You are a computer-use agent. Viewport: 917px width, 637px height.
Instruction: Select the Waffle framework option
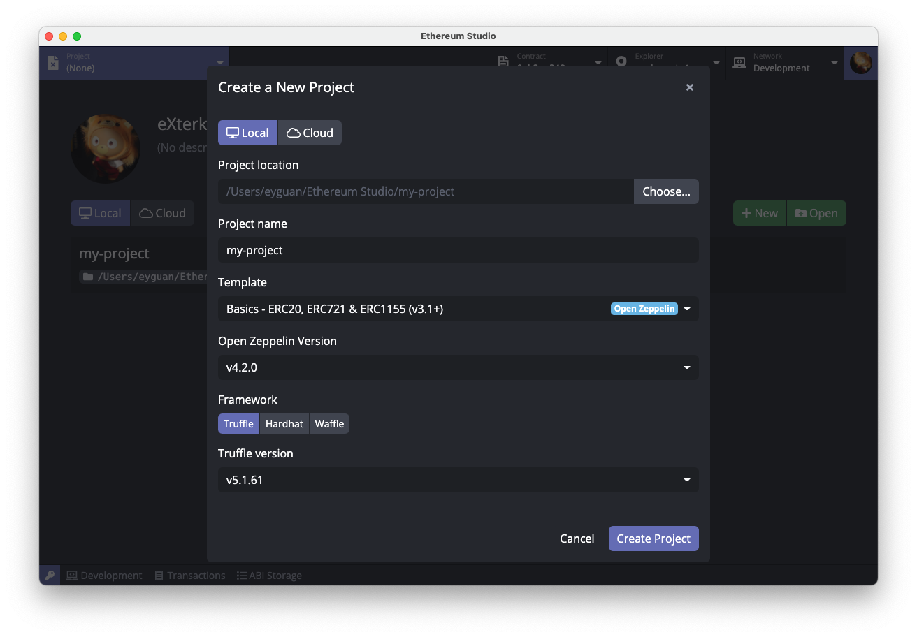[329, 424]
